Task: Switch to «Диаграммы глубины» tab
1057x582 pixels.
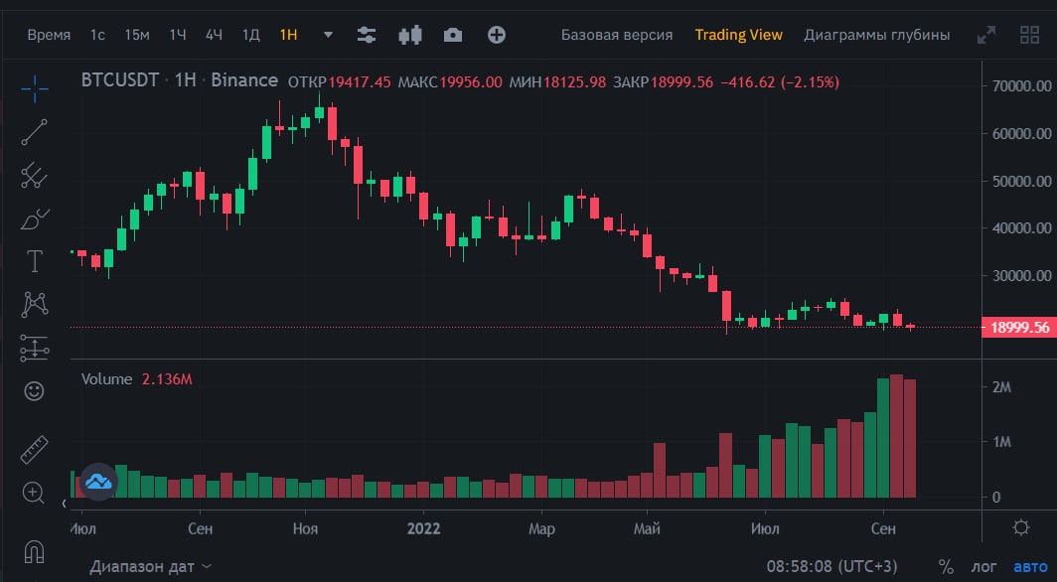Action: [x=876, y=35]
